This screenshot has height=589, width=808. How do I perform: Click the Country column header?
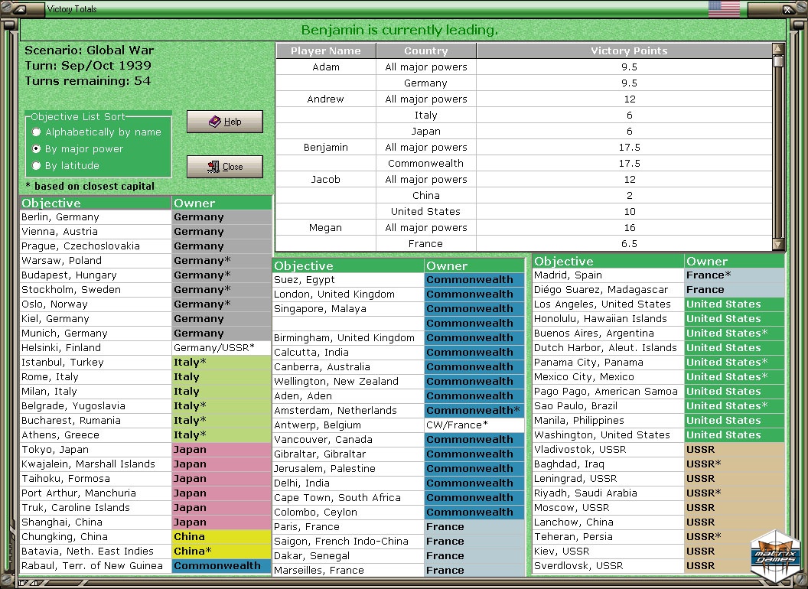425,51
